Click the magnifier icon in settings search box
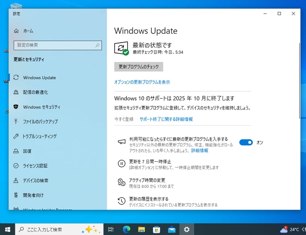 coord(97,45)
